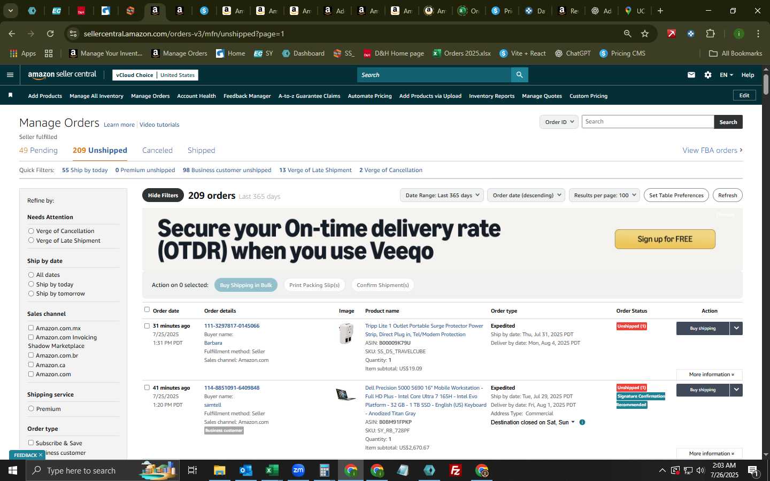
Task: Open the Seller Central hamburger menu
Action: pos(10,75)
